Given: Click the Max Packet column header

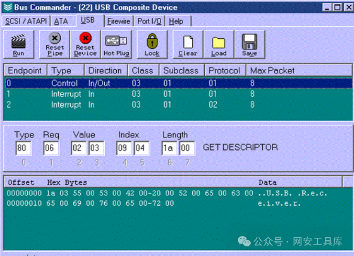Looking at the screenshot, I should click(x=272, y=70).
